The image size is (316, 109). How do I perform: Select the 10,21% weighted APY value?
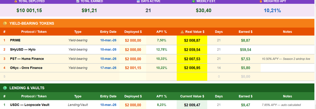click(x=272, y=11)
